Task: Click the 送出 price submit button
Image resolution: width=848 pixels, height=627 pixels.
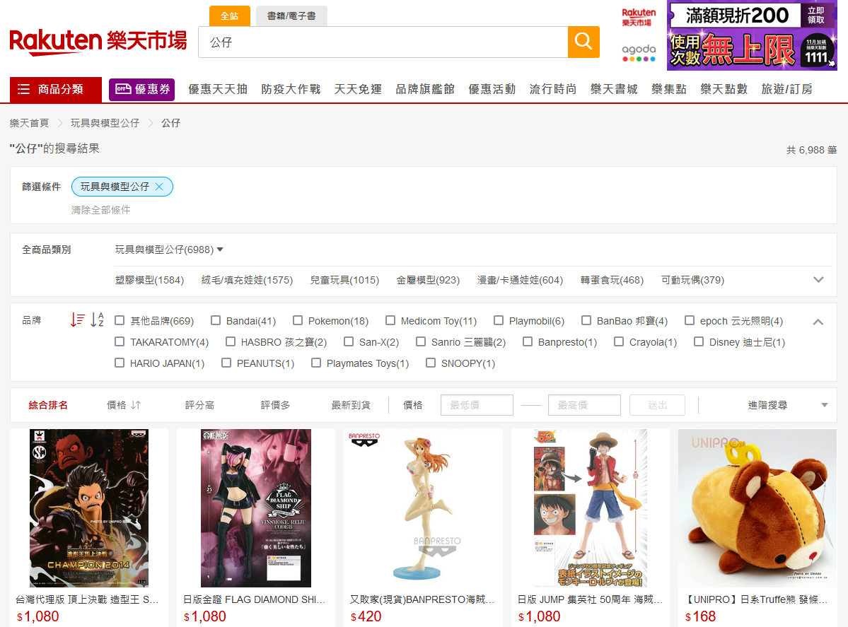Action: click(x=657, y=405)
